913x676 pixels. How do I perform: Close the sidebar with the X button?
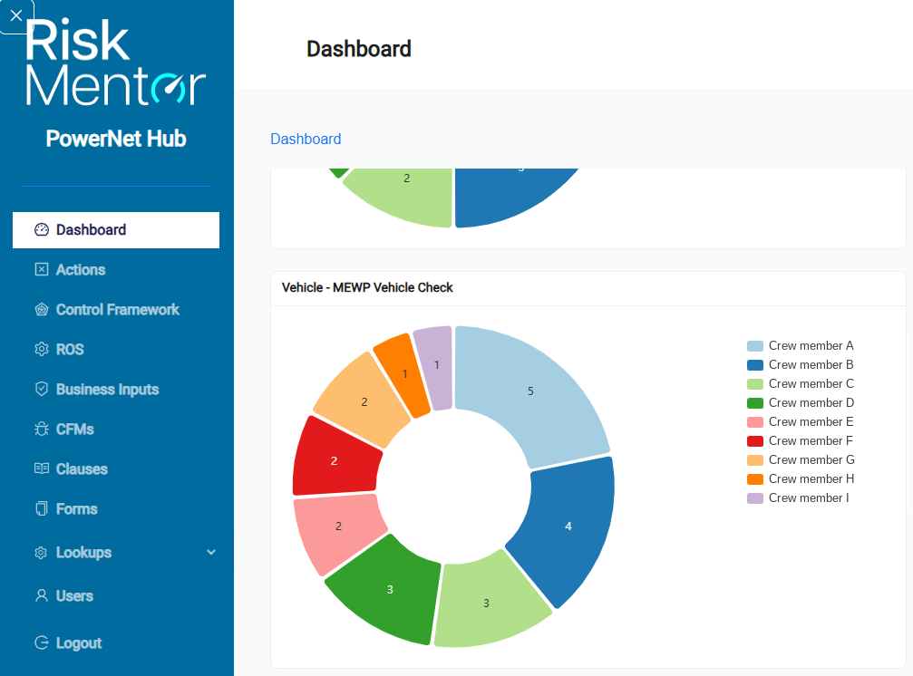click(x=16, y=15)
